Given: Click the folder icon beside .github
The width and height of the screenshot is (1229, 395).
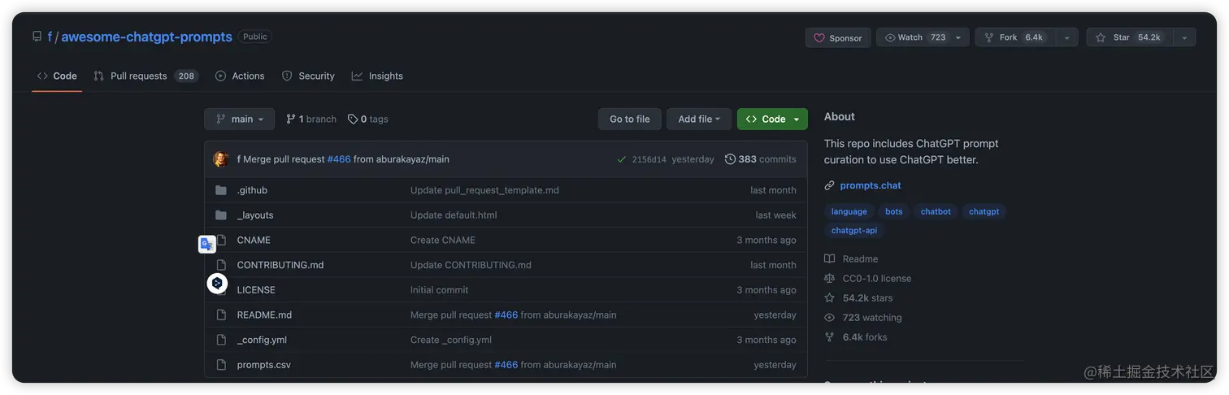Looking at the screenshot, I should [221, 190].
